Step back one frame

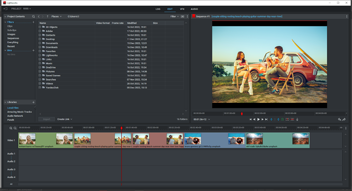click(x=254, y=119)
